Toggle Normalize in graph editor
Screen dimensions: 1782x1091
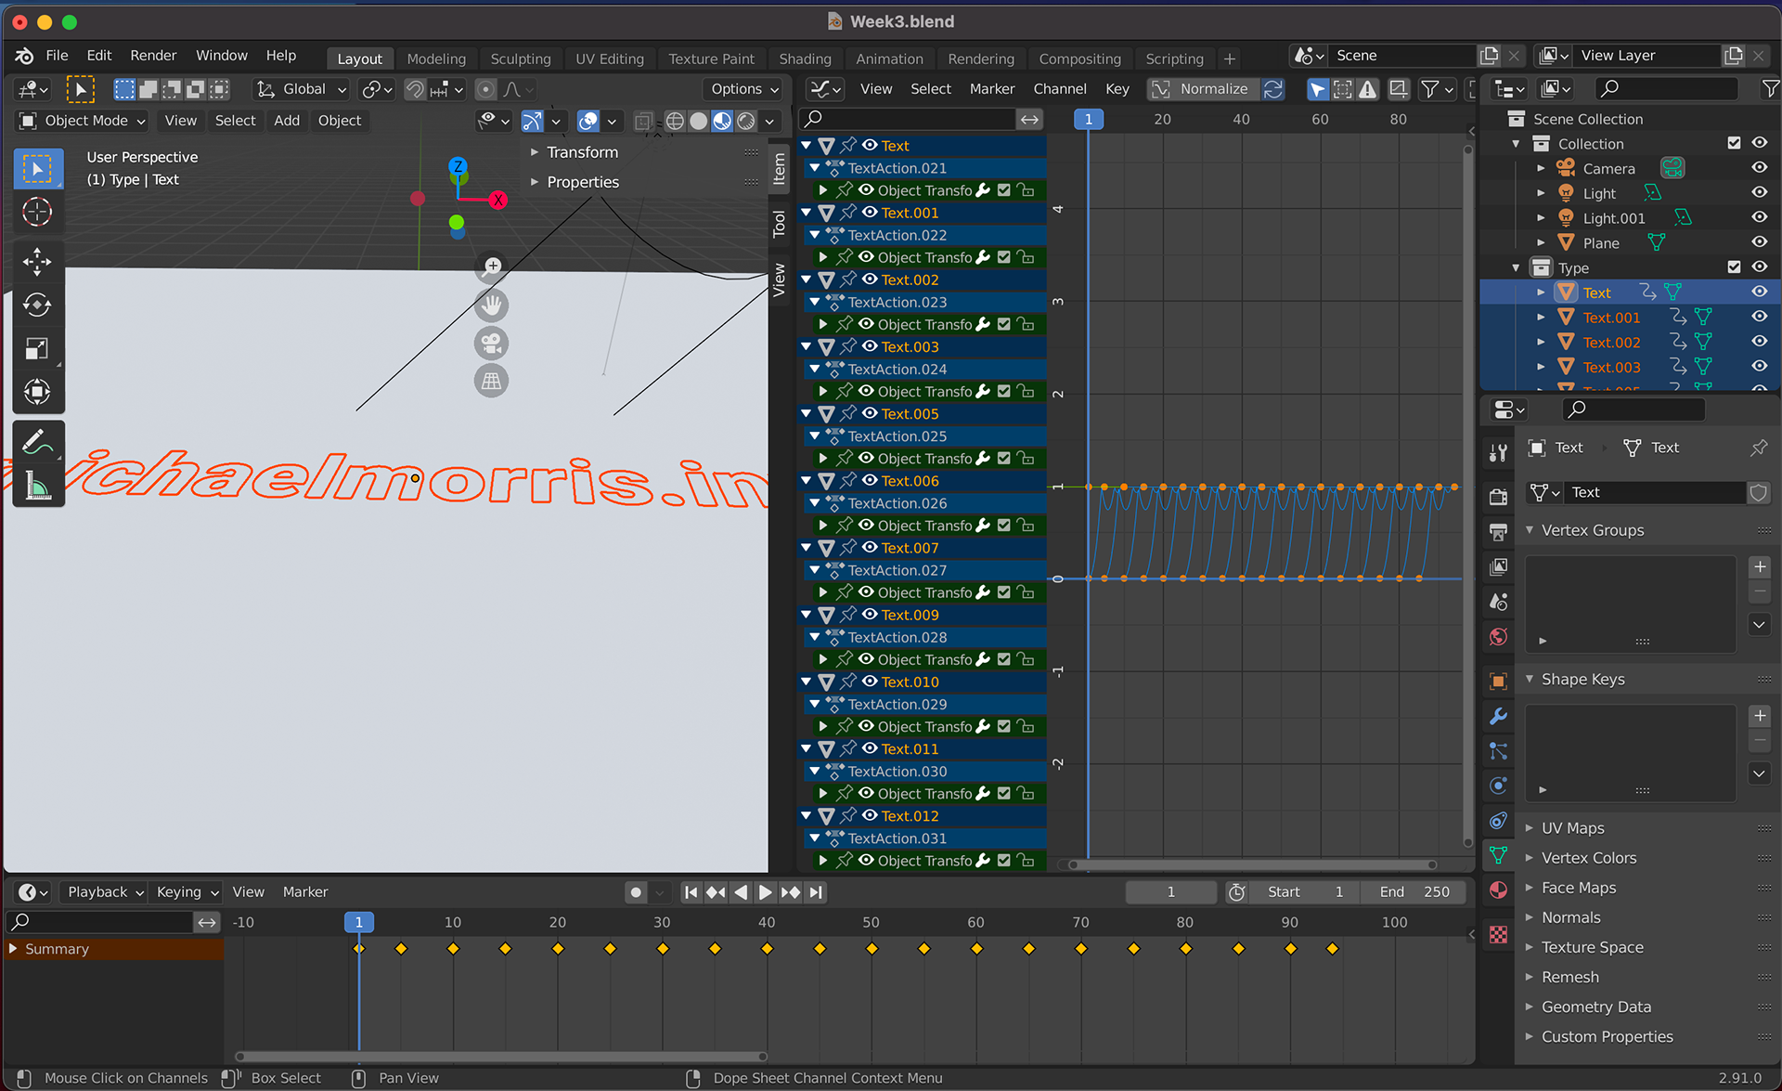1203,89
